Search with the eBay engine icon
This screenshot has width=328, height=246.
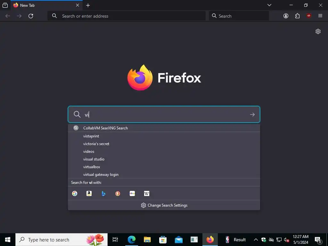point(132,193)
